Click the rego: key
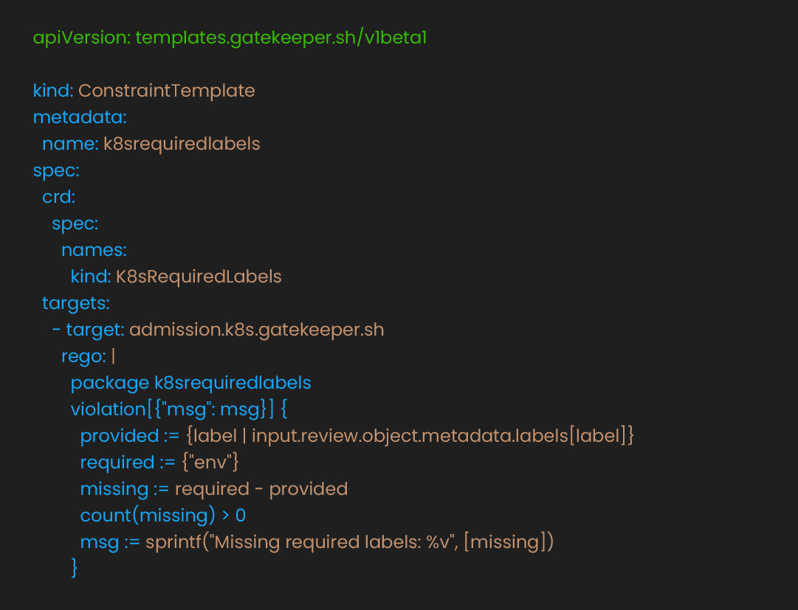 coord(84,356)
